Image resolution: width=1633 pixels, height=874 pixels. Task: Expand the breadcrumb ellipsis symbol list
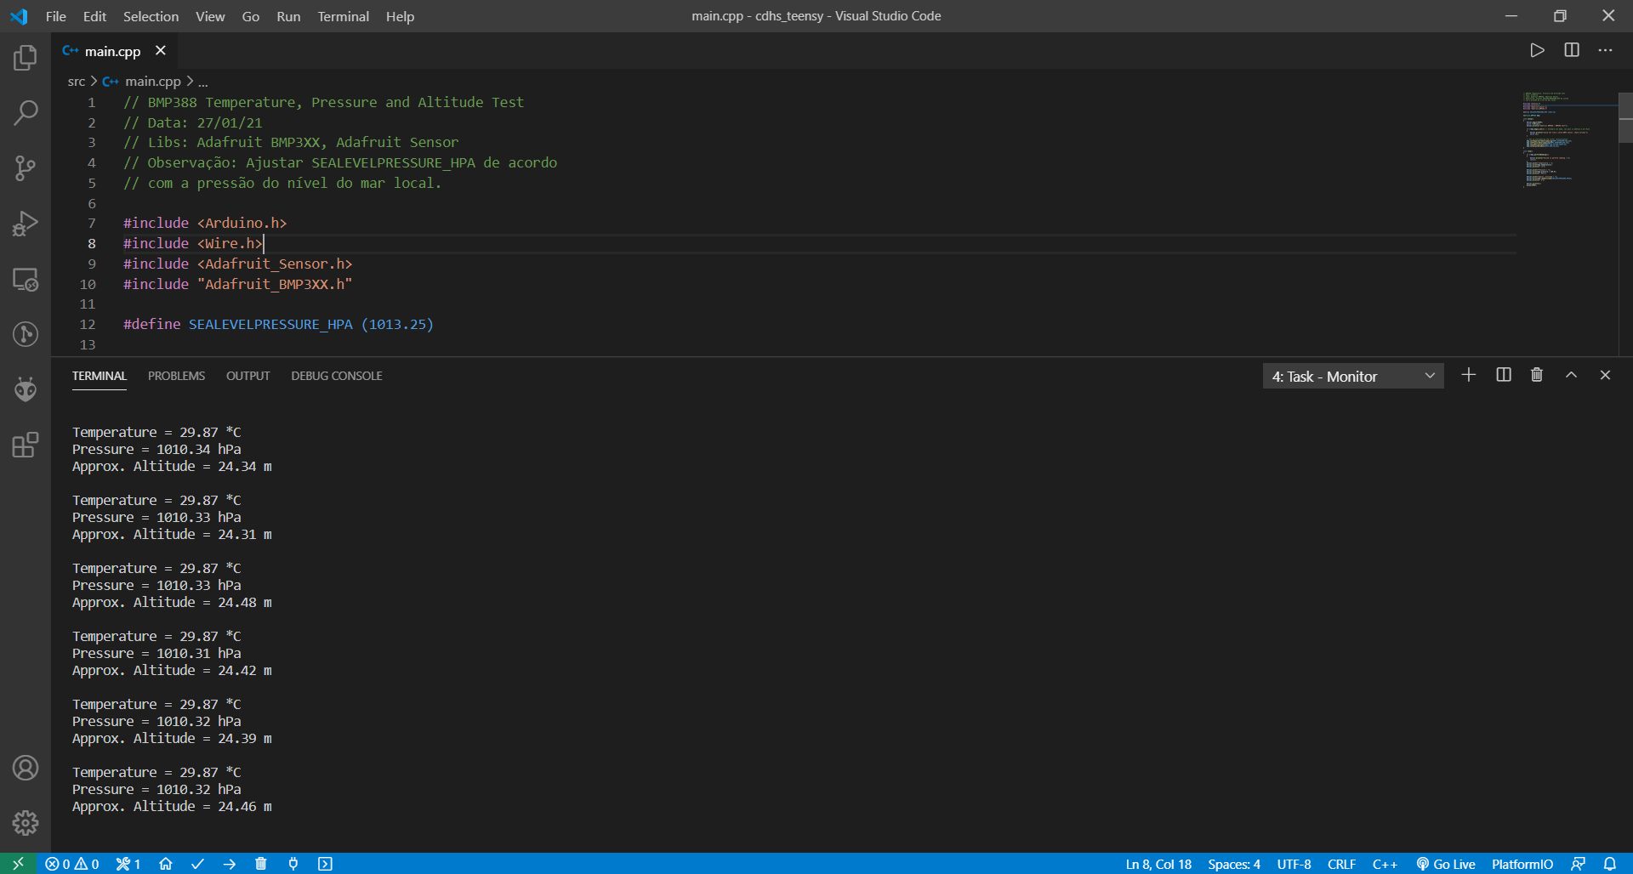click(x=203, y=82)
